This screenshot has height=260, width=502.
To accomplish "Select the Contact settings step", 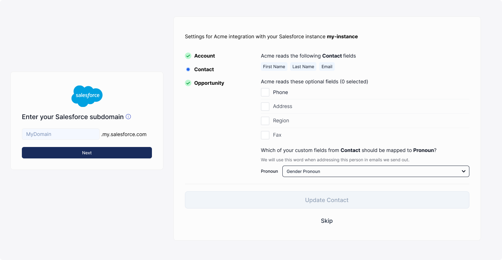I will click(204, 69).
